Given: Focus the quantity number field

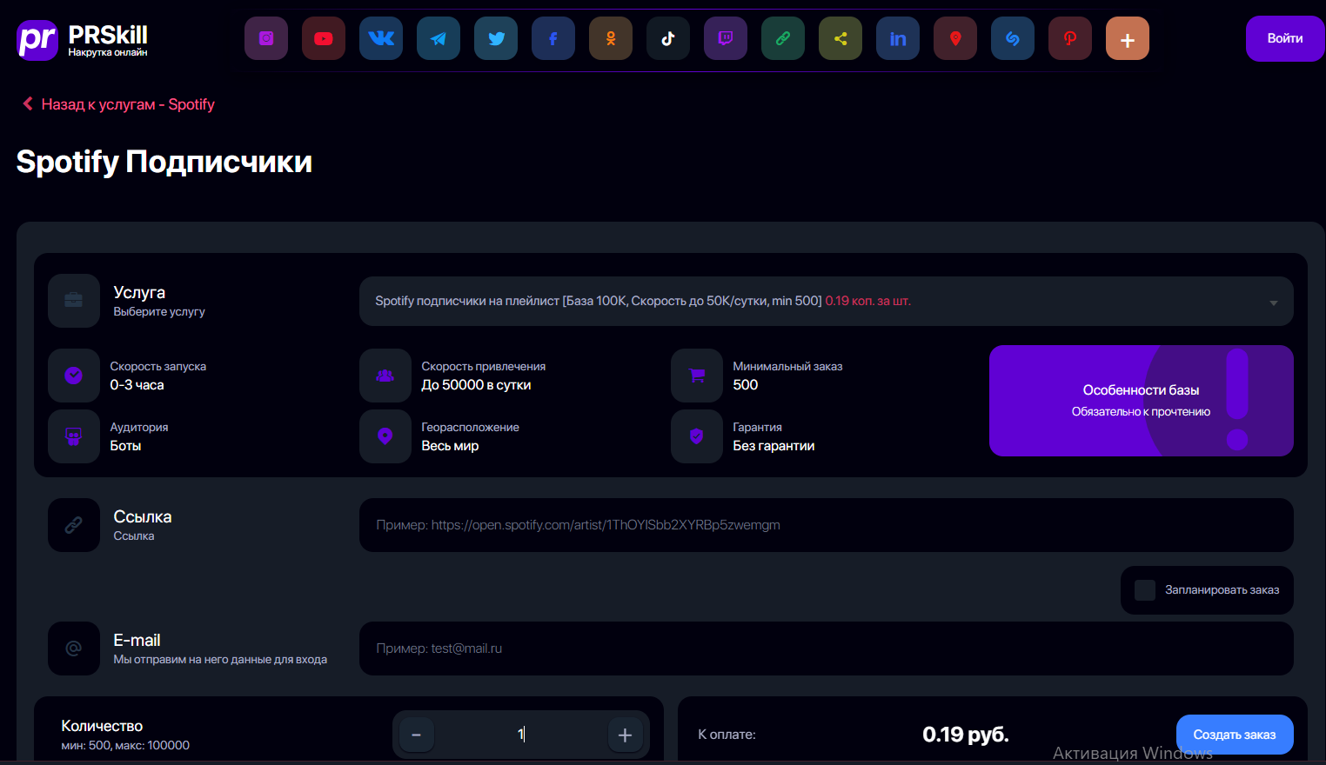Looking at the screenshot, I should coord(521,735).
